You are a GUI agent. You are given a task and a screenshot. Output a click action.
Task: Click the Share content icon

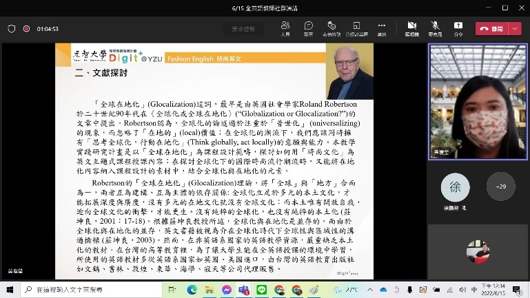pyautogui.click(x=458, y=28)
